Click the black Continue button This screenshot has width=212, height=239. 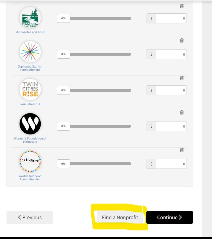click(170, 217)
